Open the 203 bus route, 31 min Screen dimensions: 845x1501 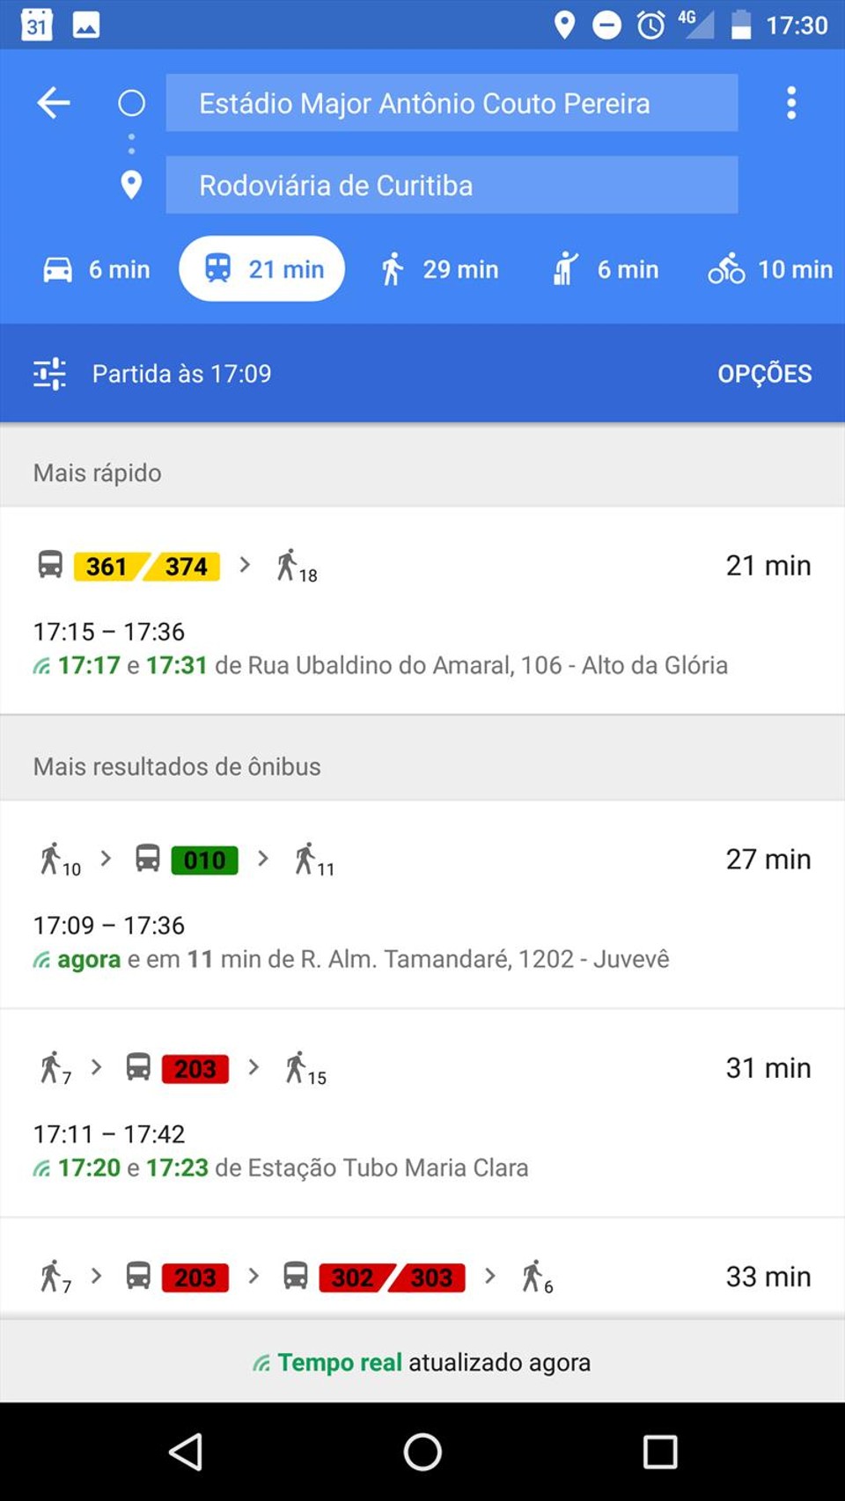[422, 1113]
